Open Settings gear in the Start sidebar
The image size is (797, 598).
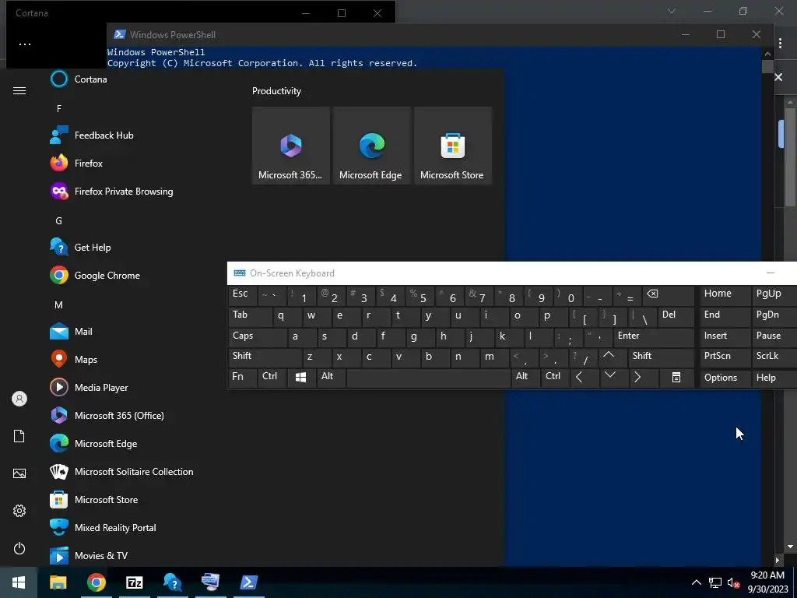click(19, 511)
